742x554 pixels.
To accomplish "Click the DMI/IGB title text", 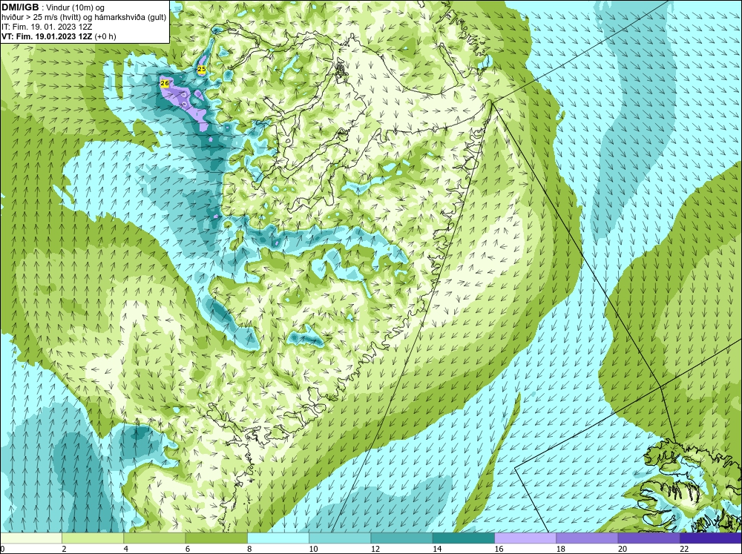I will (20, 7).
